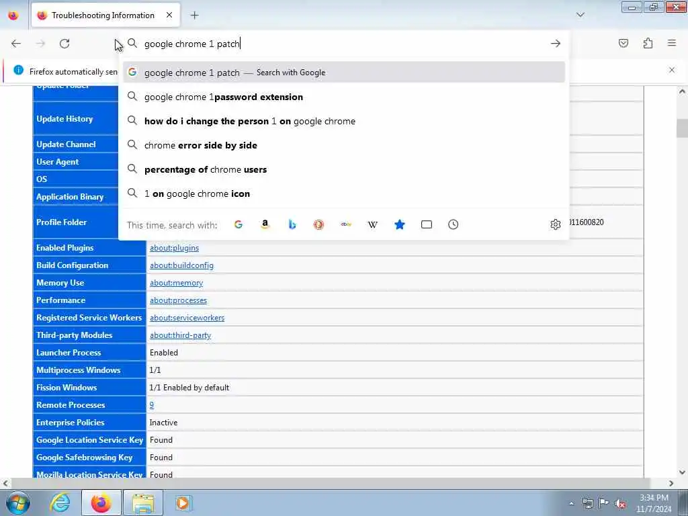Click the vertical scrollbar thumb
The height and width of the screenshot is (516, 688).
(682, 128)
